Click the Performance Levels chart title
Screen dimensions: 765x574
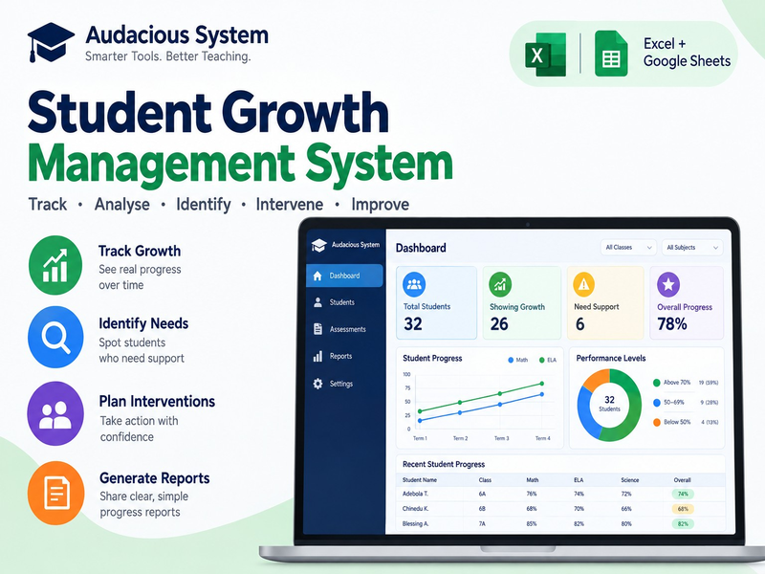pos(611,358)
